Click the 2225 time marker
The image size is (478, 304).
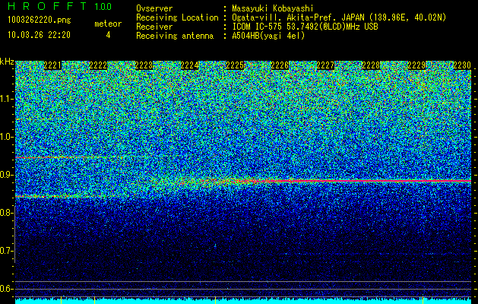click(x=235, y=65)
